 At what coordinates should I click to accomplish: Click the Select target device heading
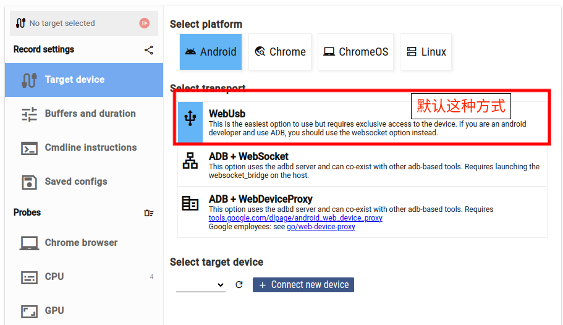coord(216,262)
